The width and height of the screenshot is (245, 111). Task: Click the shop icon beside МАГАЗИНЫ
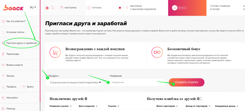point(62,8)
